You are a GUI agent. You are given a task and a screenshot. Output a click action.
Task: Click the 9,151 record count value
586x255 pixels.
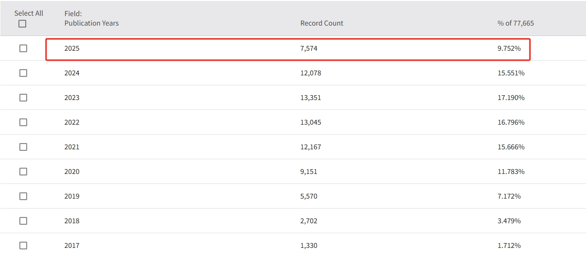point(309,172)
